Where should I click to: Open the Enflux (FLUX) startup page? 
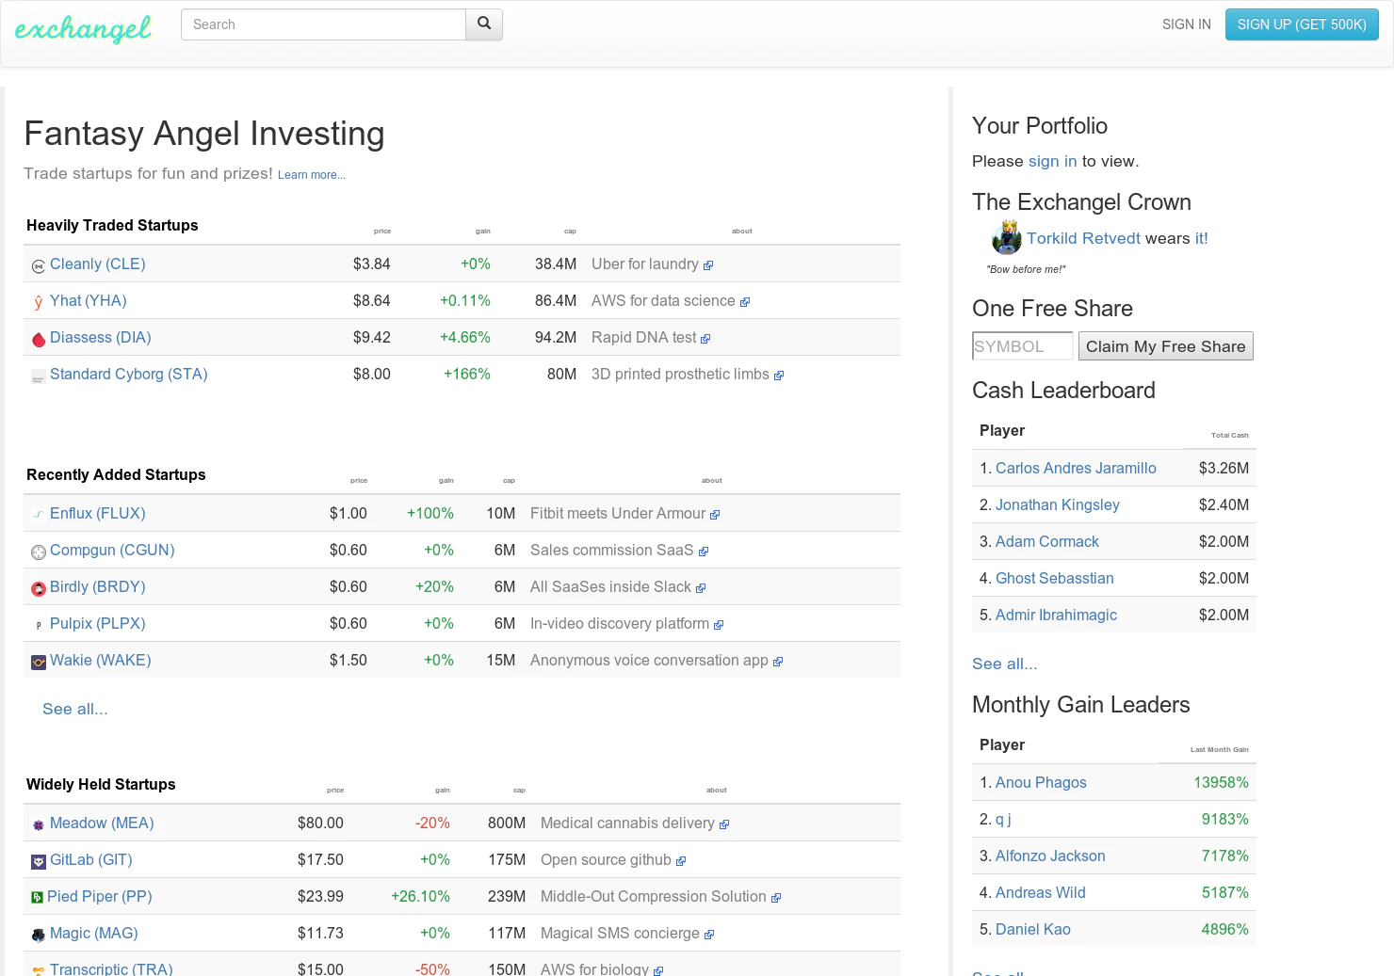(x=98, y=514)
